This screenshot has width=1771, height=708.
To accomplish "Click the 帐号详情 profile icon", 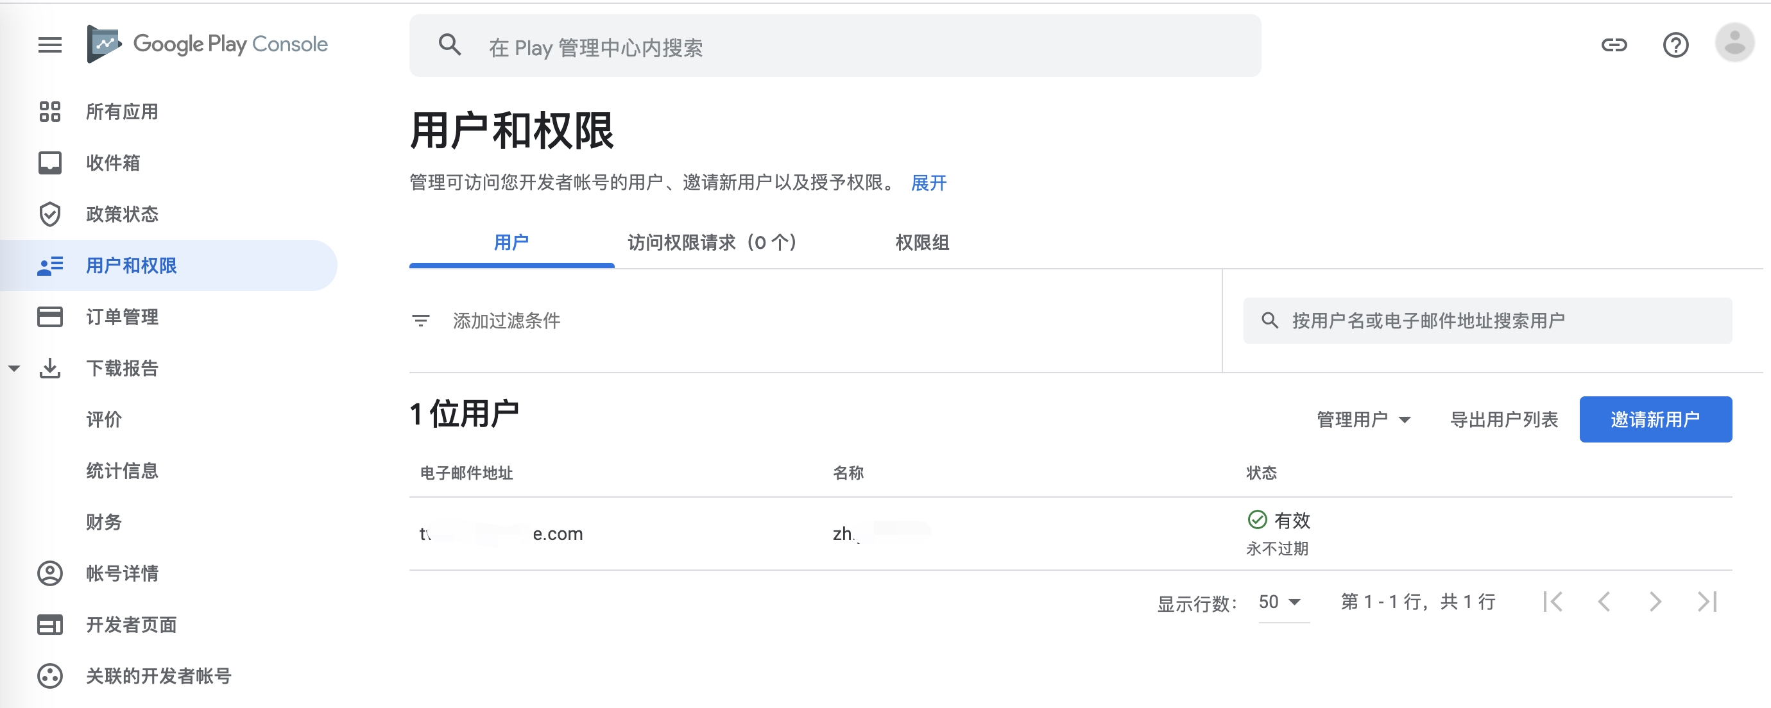I will (49, 573).
